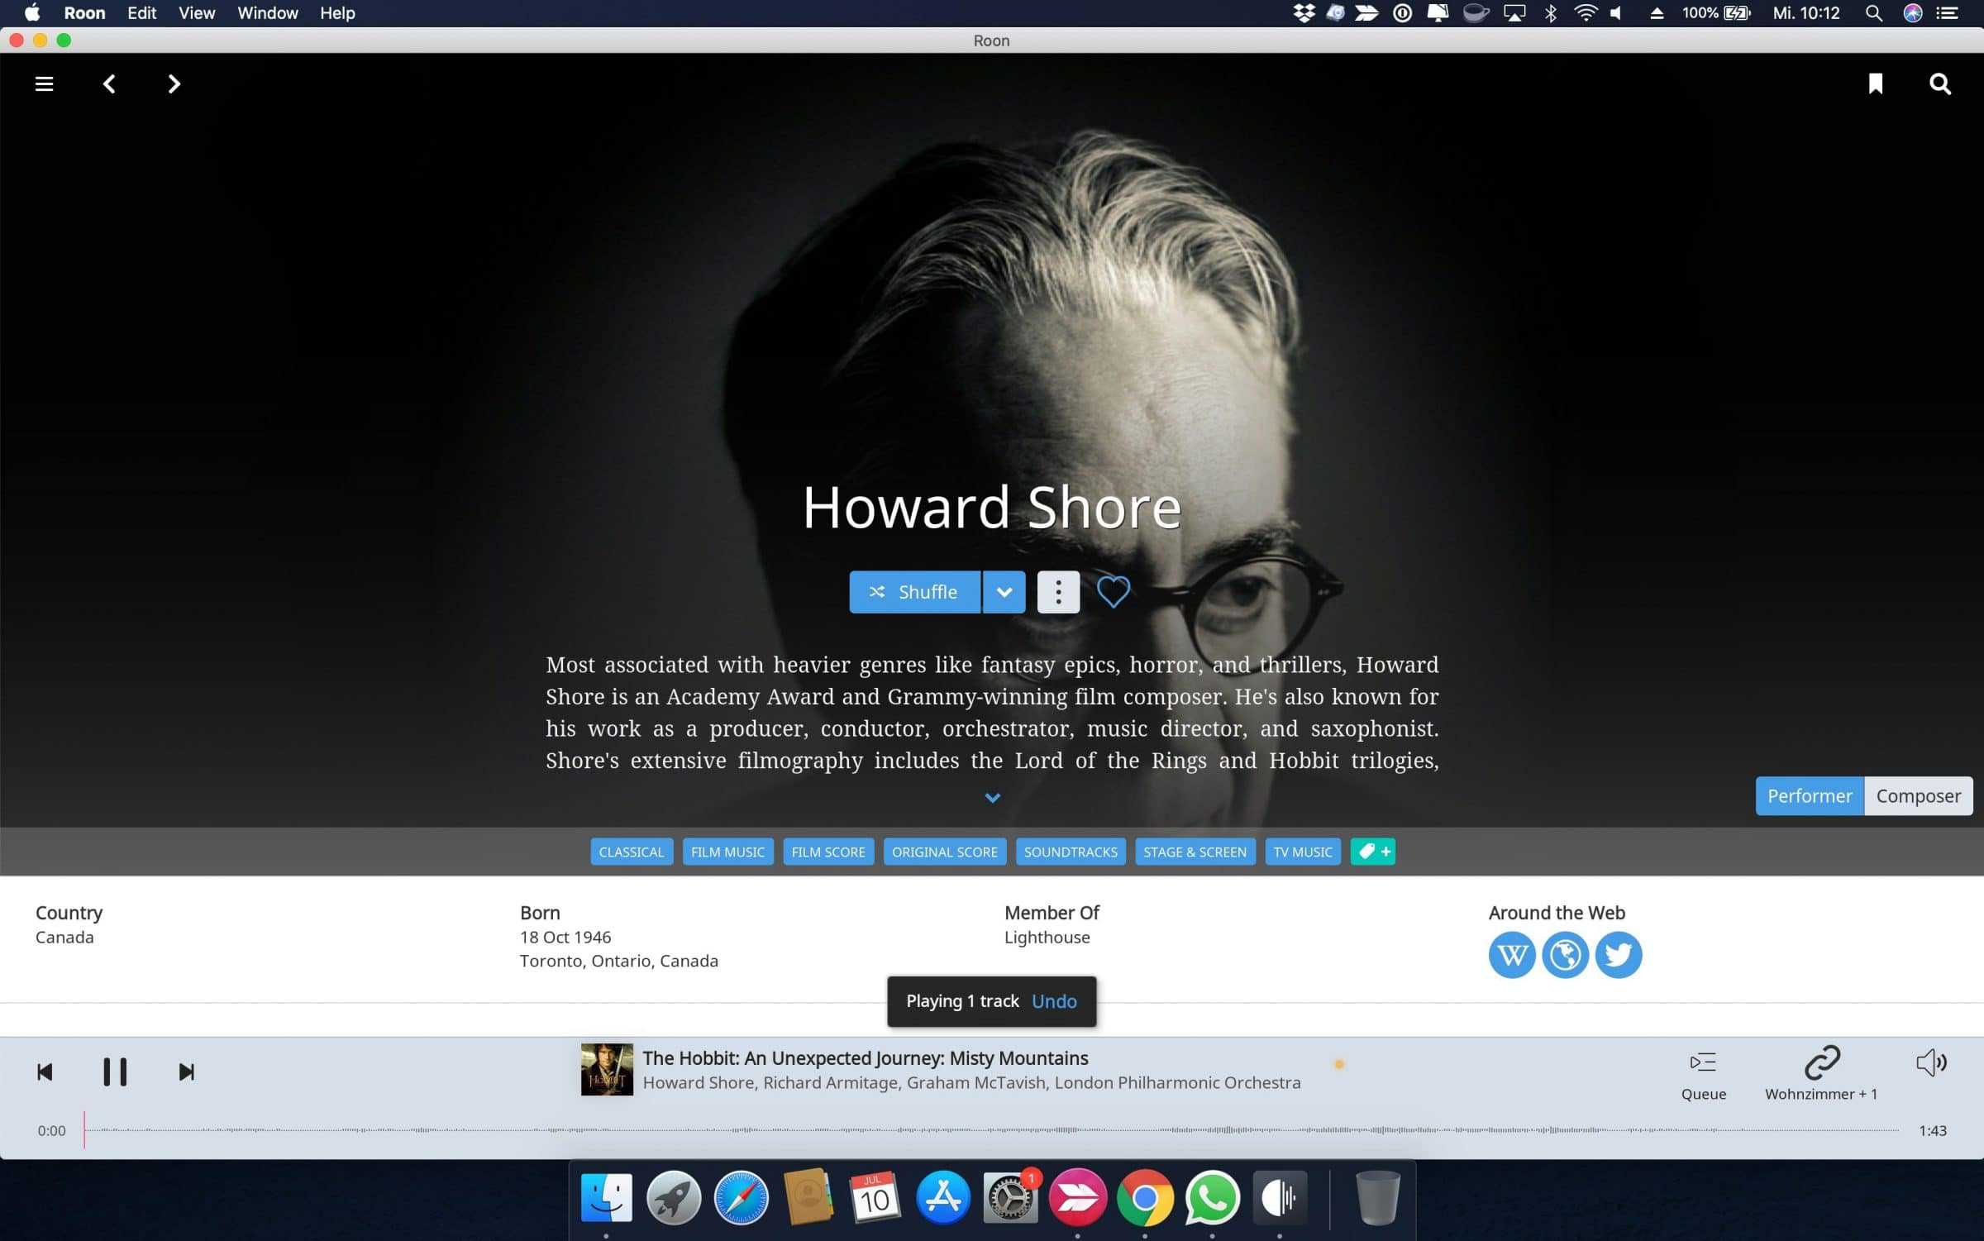The image size is (1984, 1241).
Task: Open the volume speaker control
Action: 1931,1062
